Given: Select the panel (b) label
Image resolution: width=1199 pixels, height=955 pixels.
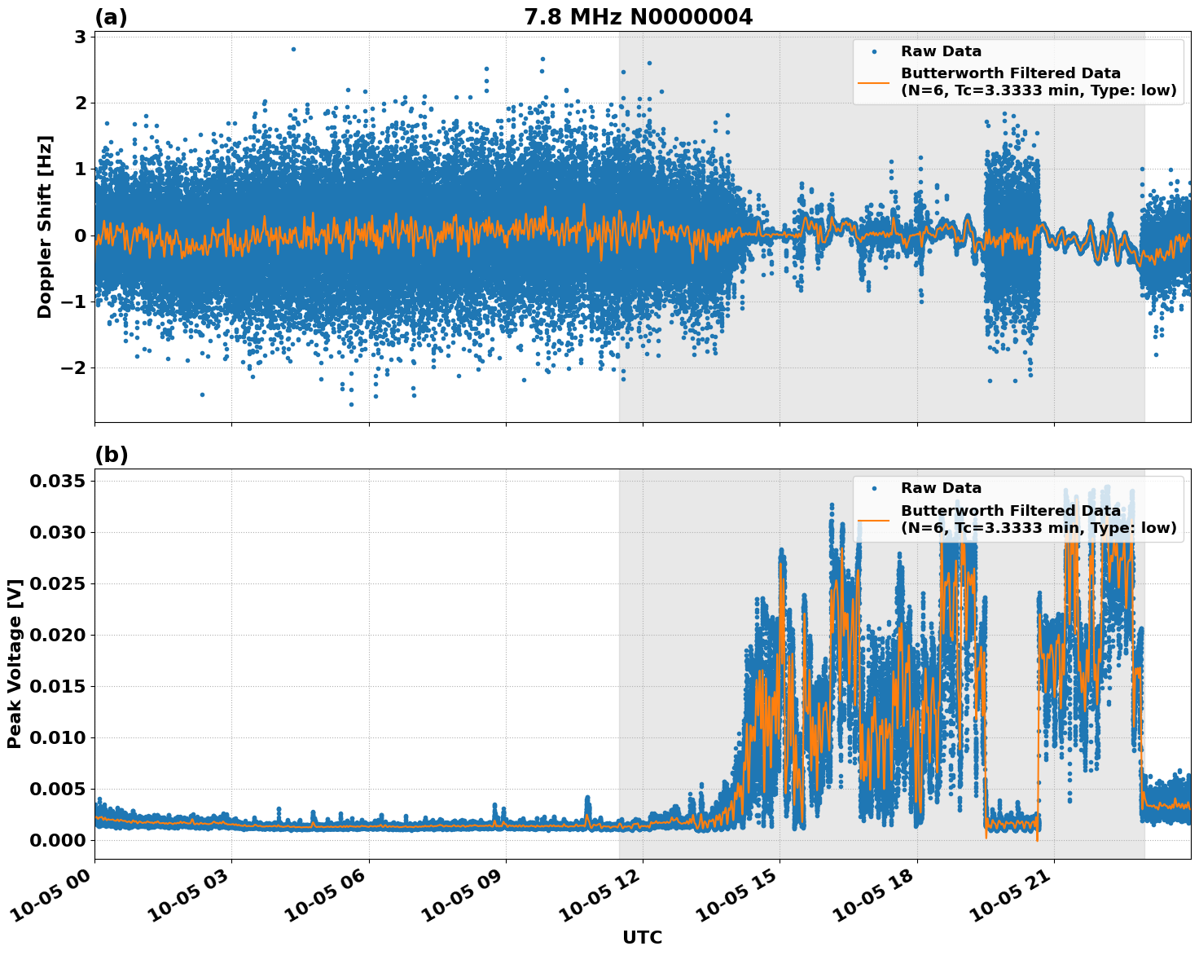Looking at the screenshot, I should point(110,453).
